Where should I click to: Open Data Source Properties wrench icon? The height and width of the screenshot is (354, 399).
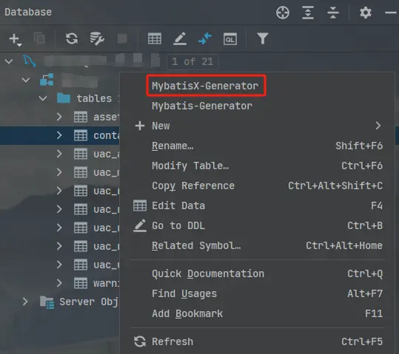click(x=97, y=38)
